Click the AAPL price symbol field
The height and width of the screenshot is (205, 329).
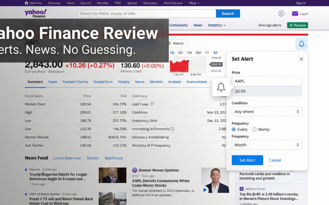[x=267, y=81]
